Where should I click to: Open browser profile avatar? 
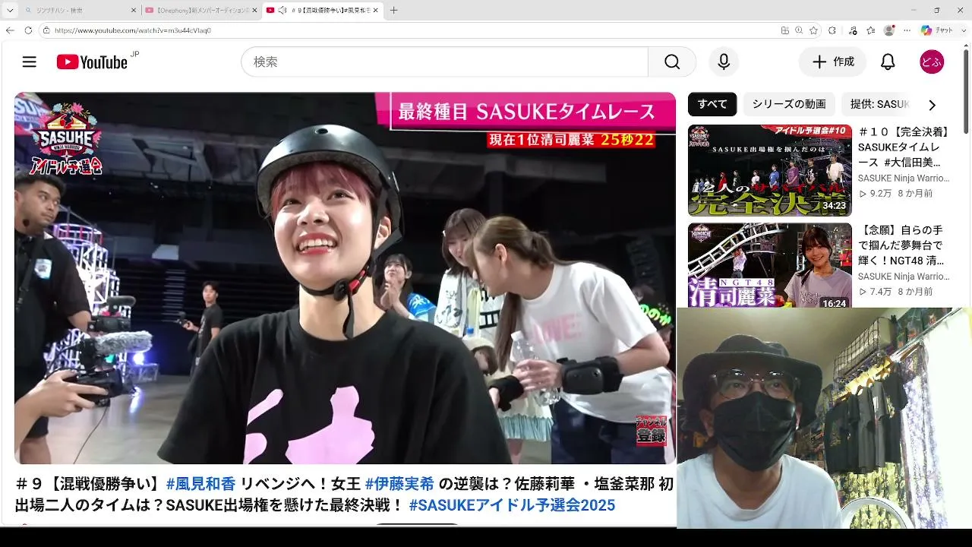pos(889,30)
